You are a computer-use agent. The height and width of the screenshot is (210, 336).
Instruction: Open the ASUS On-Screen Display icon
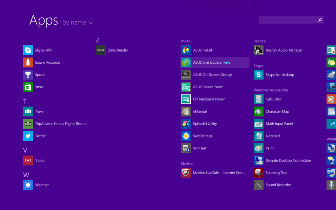186,74
